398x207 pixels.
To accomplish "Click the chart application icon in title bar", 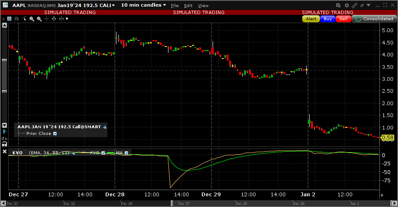I will [x=5, y=5].
